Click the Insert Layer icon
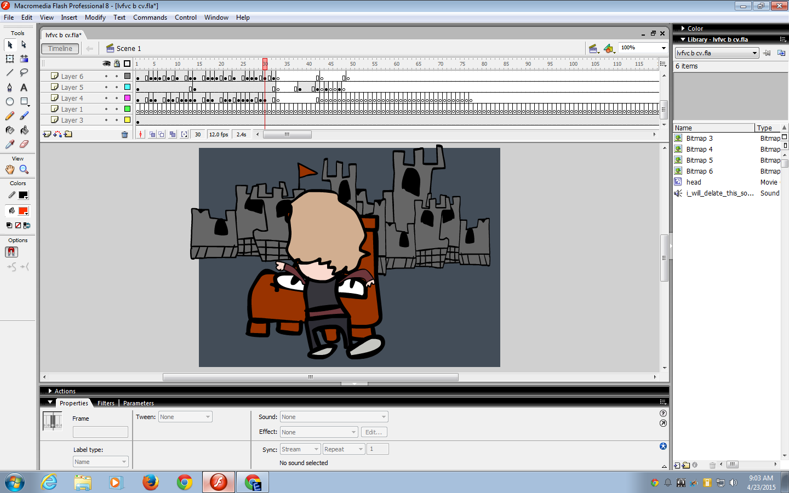Viewport: 789px width, 493px height. coord(47,134)
